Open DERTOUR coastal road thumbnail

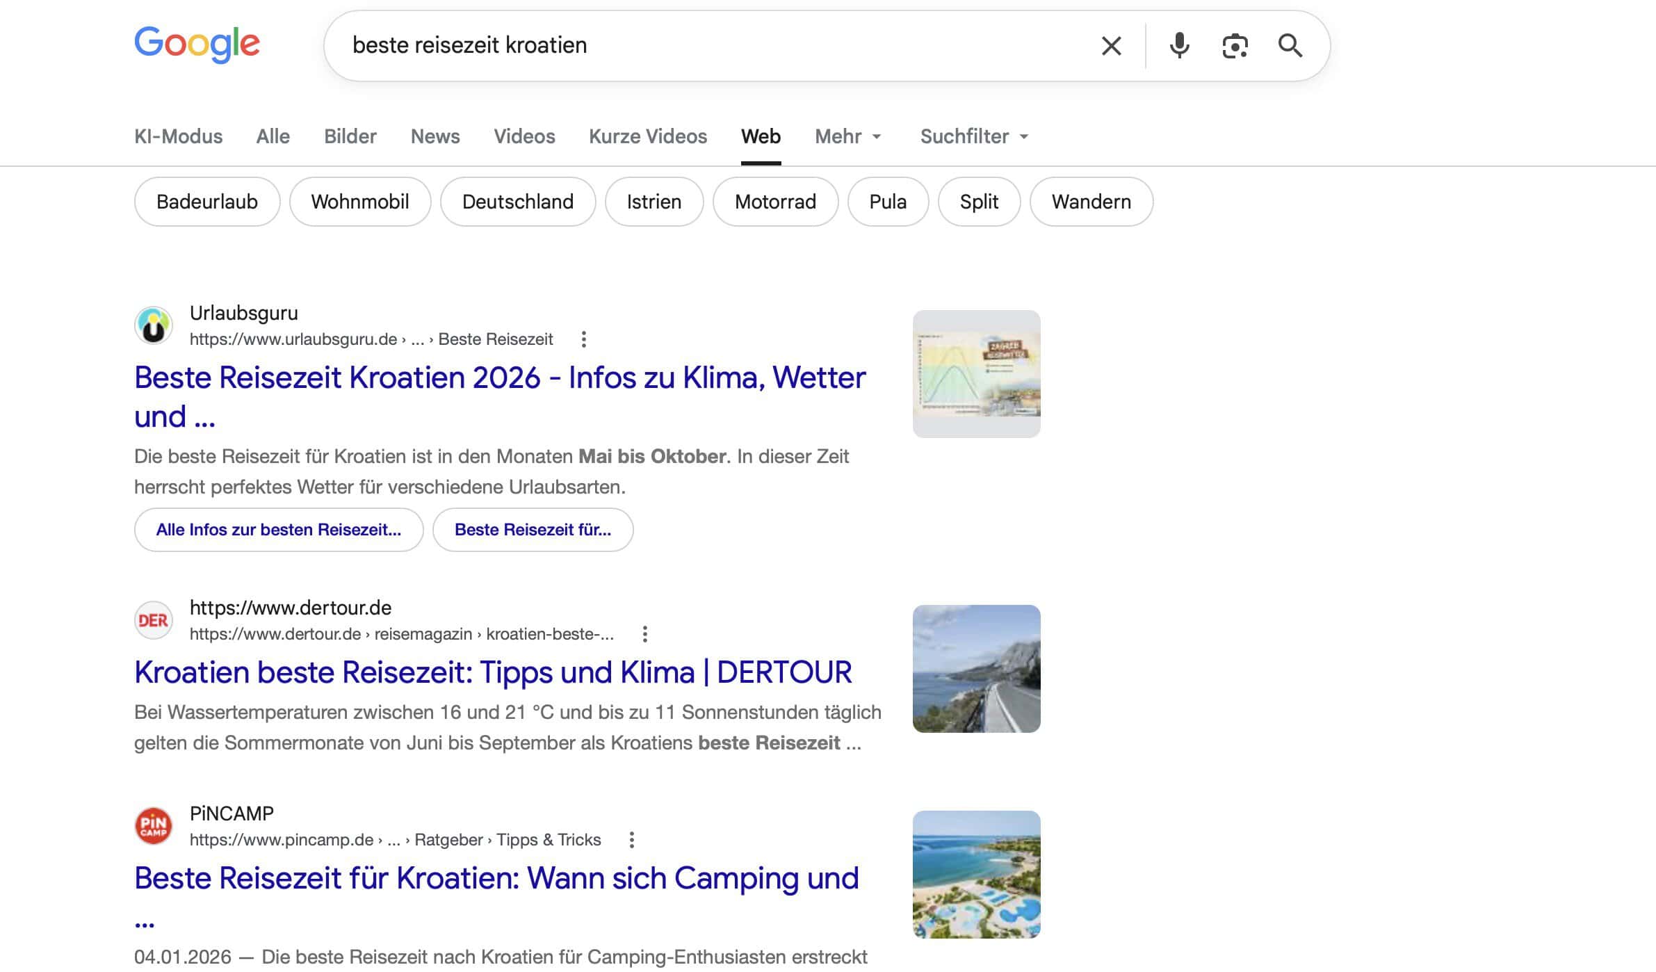click(x=976, y=669)
